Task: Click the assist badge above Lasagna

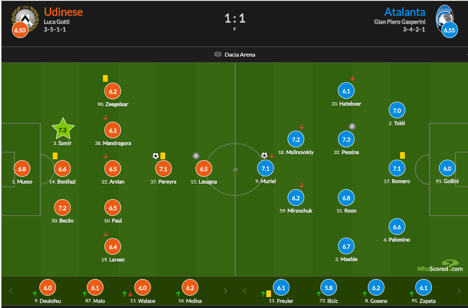Action: coord(196,155)
